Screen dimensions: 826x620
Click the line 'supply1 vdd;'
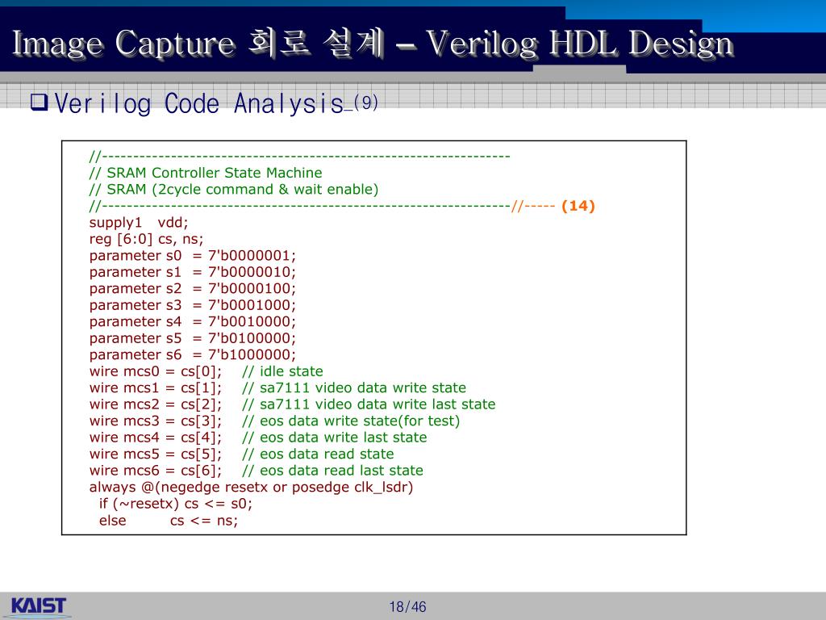139,223
